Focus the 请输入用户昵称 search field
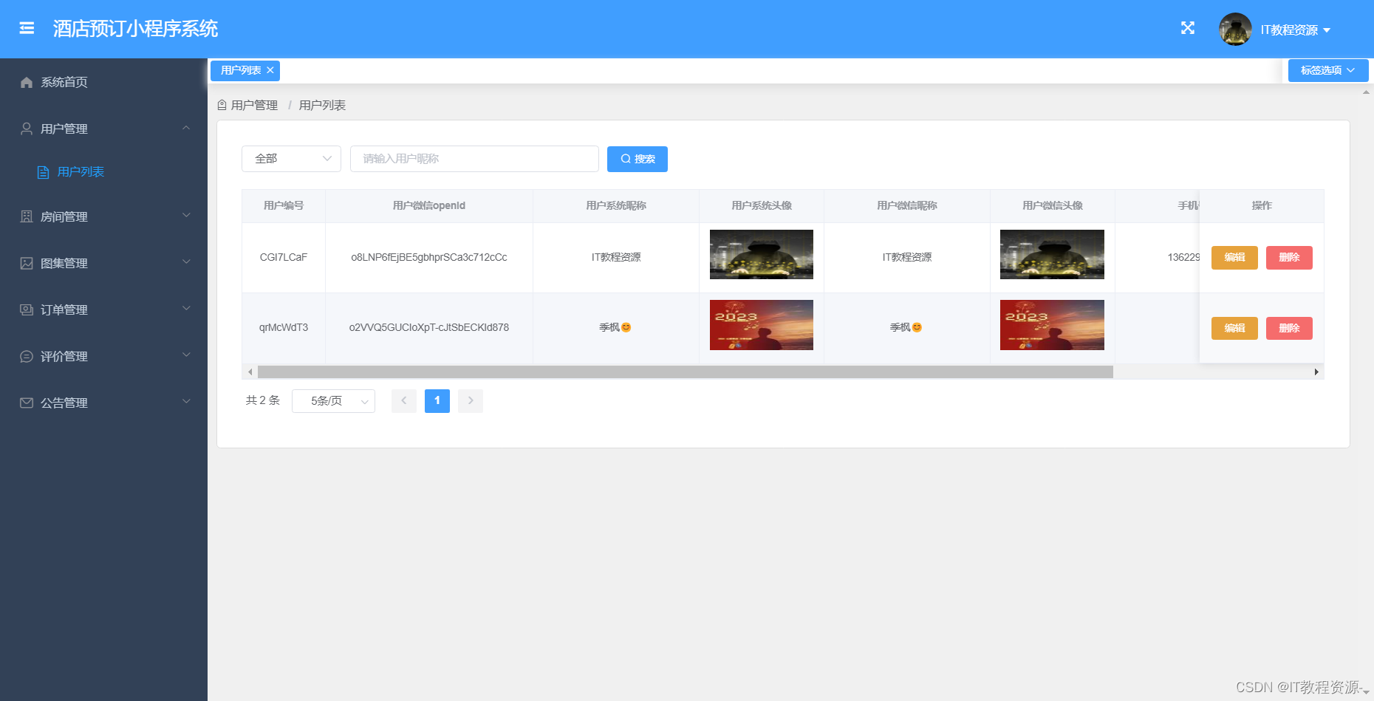Screen dimensions: 1374x701 point(474,159)
